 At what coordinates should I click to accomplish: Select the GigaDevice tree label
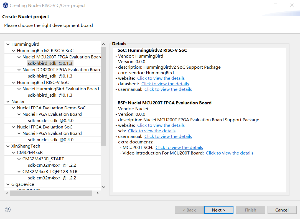(x=22, y=184)
